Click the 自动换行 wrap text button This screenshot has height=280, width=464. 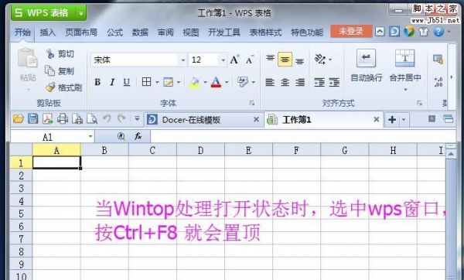tap(367, 66)
